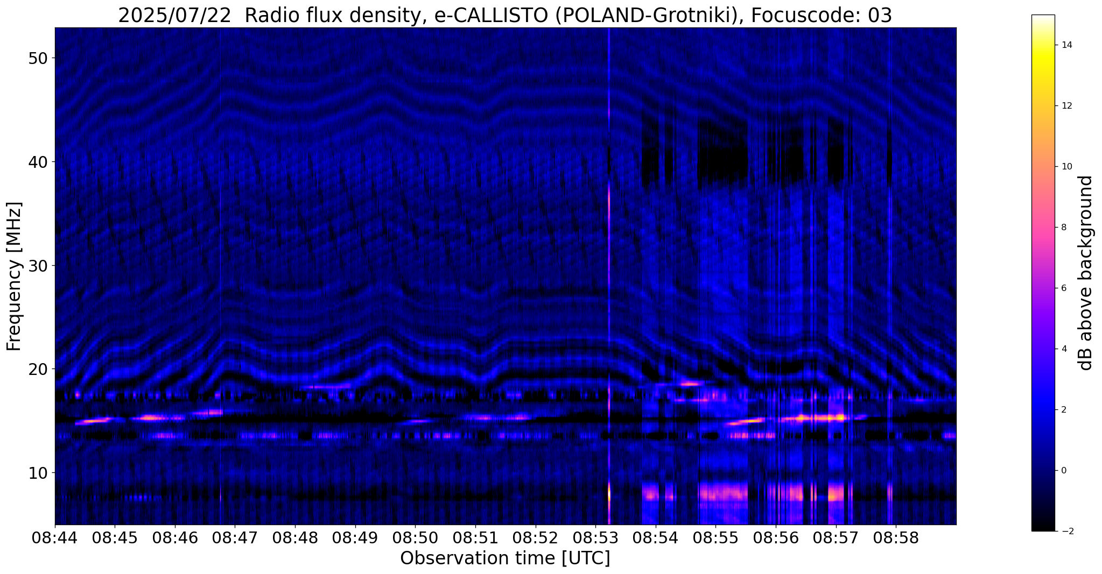Viewport: 1102px width, 574px height.
Task: Click the 08:56 time tick label
Action: (776, 538)
